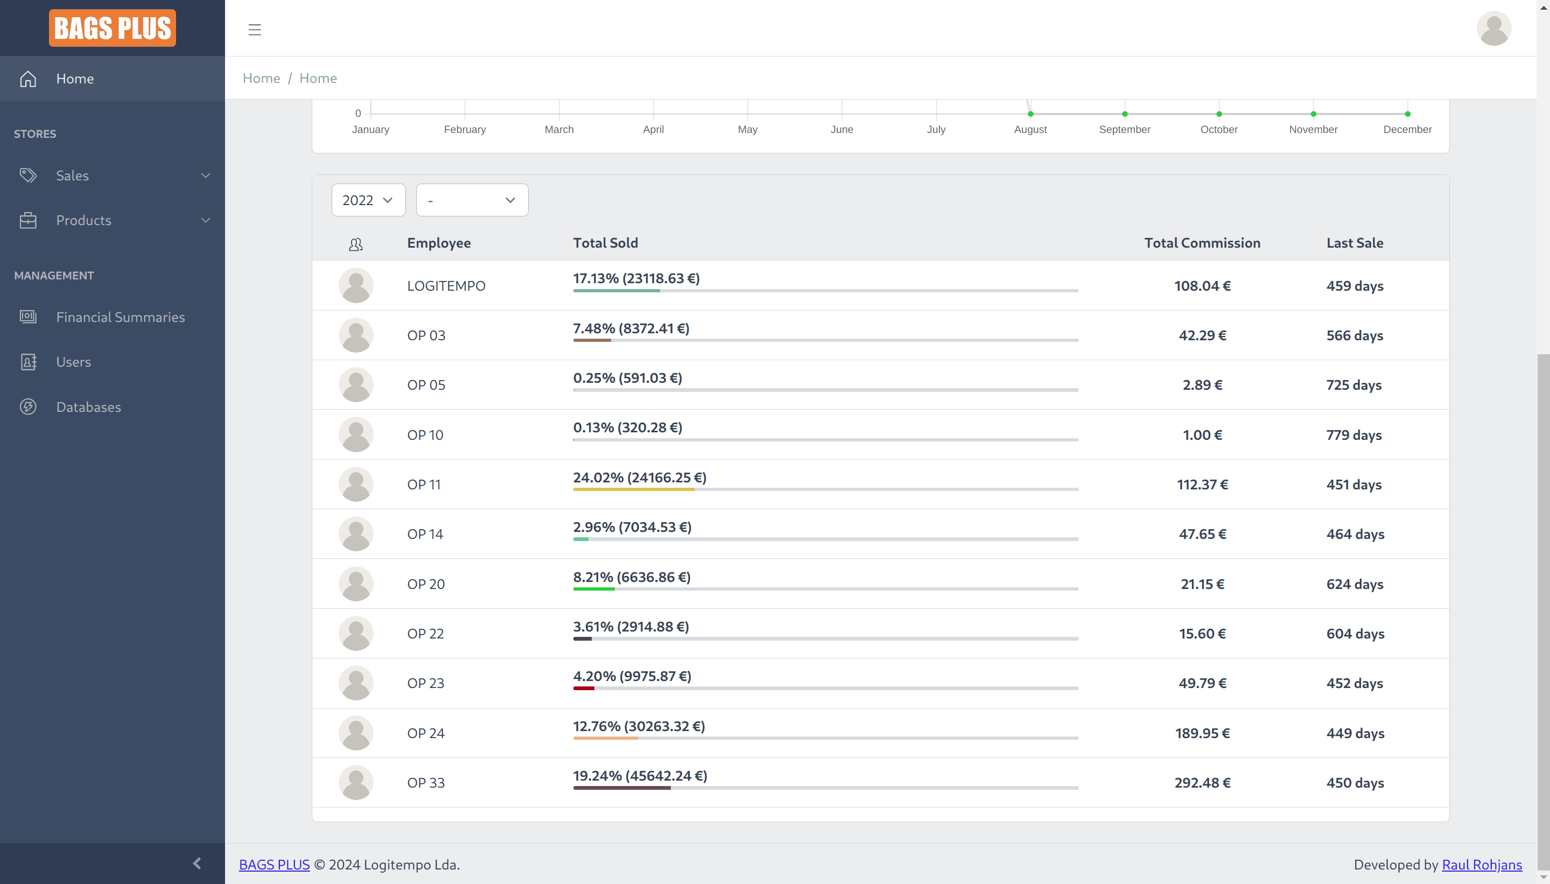Open the BAGS PLUS footer link
This screenshot has width=1550, height=884.
point(275,865)
